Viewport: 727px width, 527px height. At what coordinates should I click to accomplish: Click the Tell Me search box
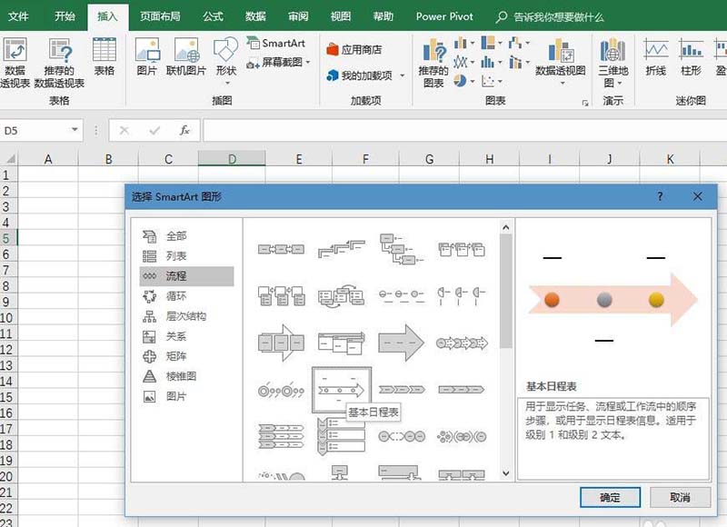click(551, 17)
